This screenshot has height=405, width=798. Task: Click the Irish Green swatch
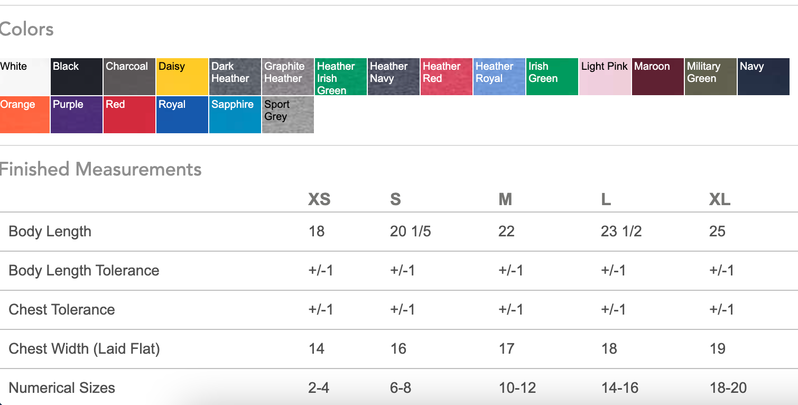click(552, 77)
